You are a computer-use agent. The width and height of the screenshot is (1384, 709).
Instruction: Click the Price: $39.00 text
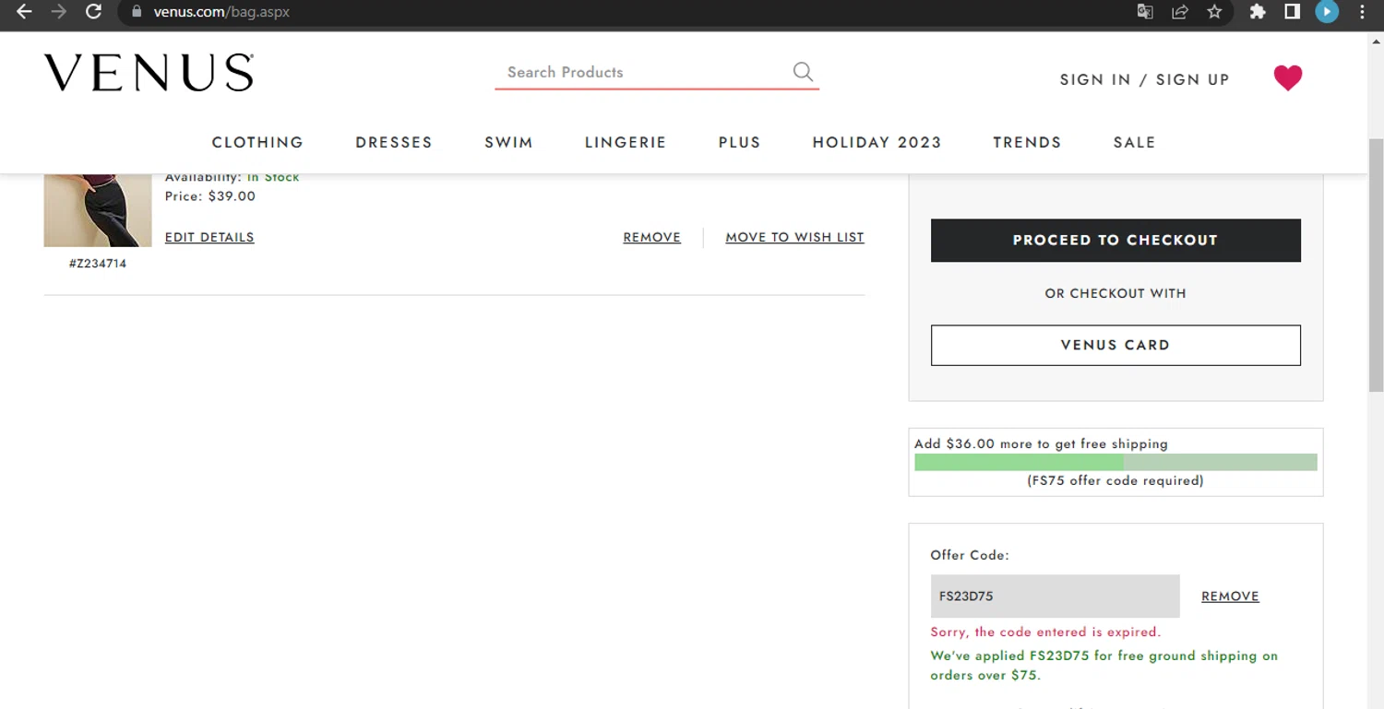210,196
